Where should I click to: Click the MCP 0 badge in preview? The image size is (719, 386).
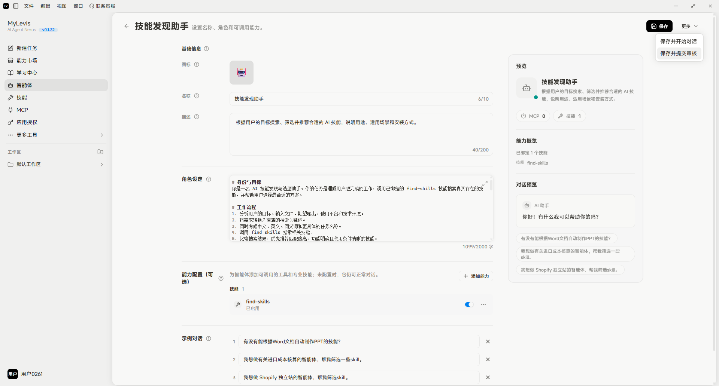[x=533, y=116]
